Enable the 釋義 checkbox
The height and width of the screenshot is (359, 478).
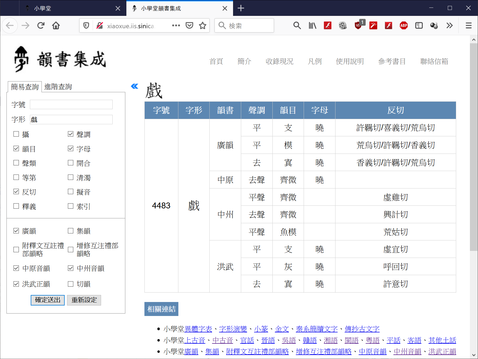point(16,206)
